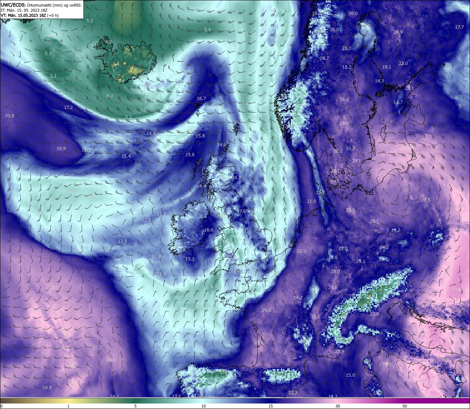The width and height of the screenshot is (470, 409).
Task: Click the 22.3 value at the bottom
Action: tap(293, 393)
